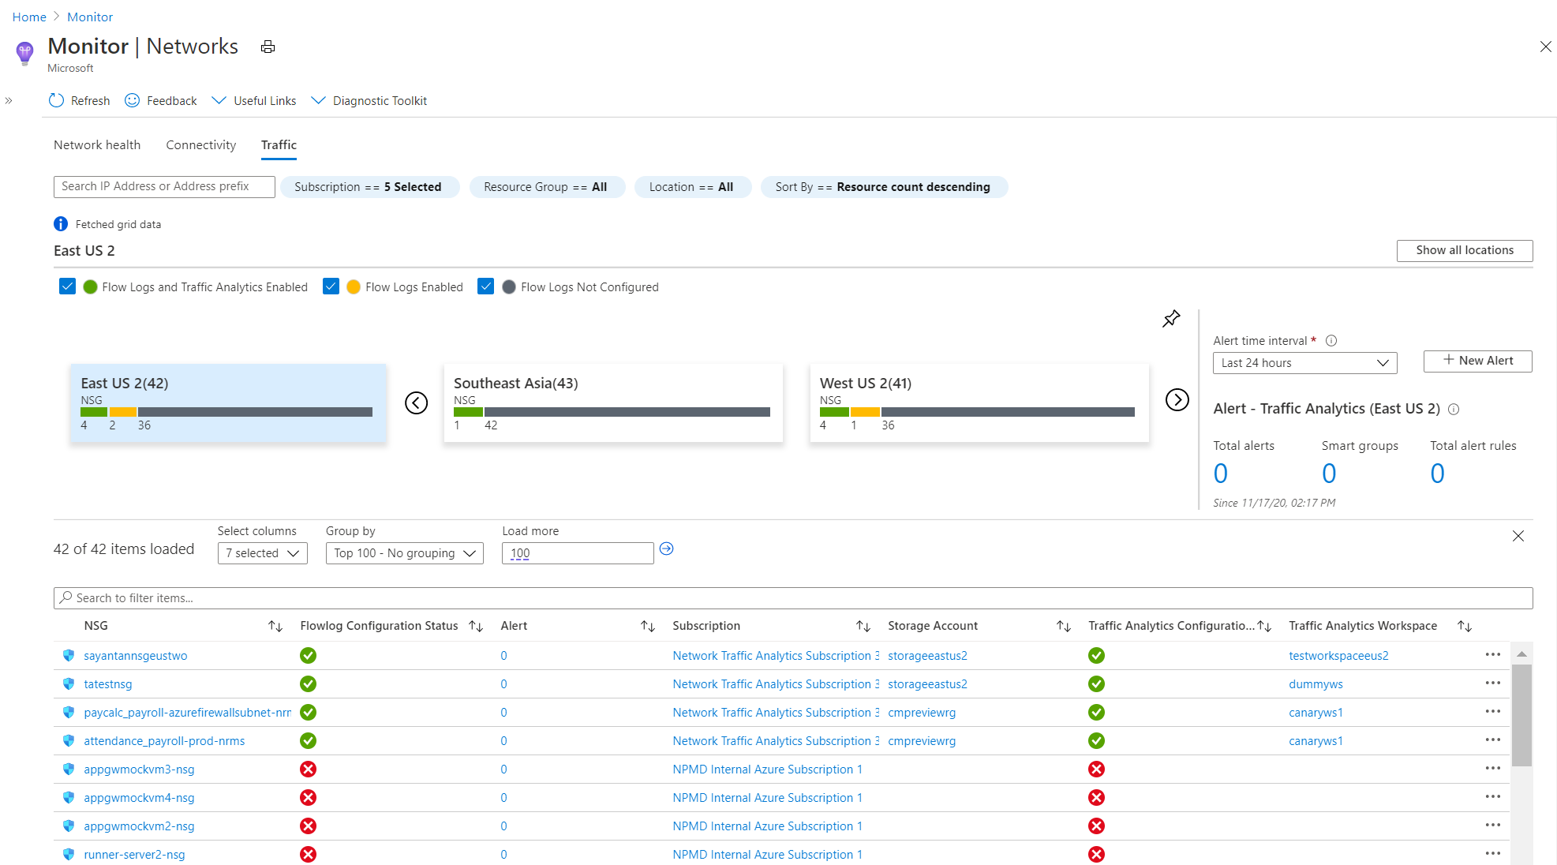The image size is (1557, 865).
Task: Open the tatestnsg NSG link
Action: click(108, 684)
